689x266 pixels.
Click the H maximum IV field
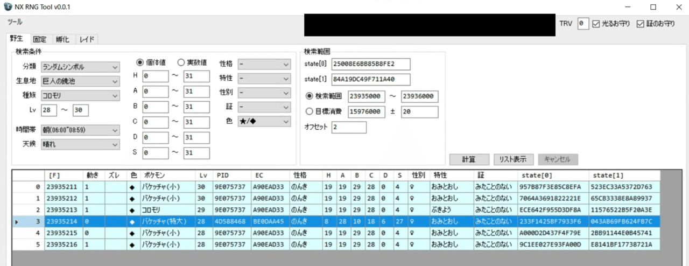tap(196, 76)
